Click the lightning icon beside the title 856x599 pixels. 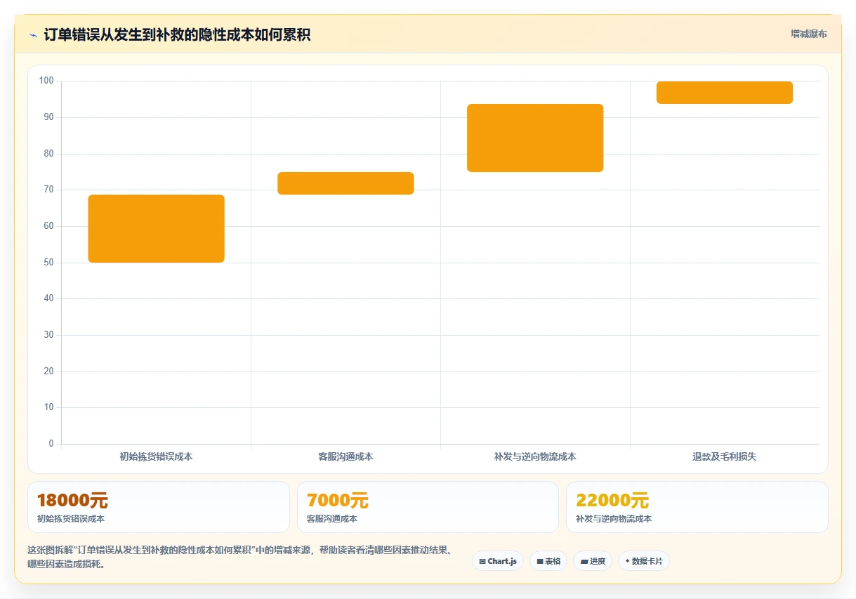[x=33, y=35]
